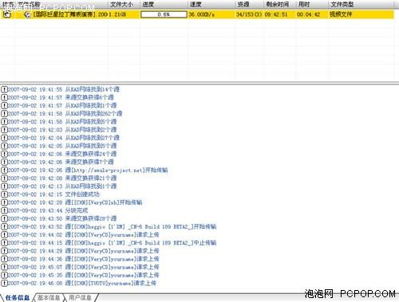Click the 0.6% download progress bar

tap(164, 14)
